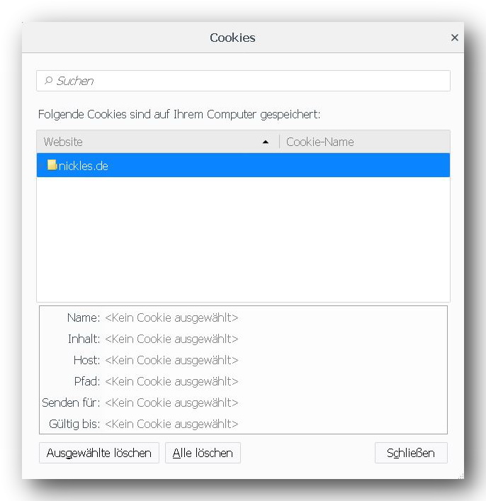Click the Ausgewählte löschen button
The width and height of the screenshot is (486, 501).
point(99,453)
